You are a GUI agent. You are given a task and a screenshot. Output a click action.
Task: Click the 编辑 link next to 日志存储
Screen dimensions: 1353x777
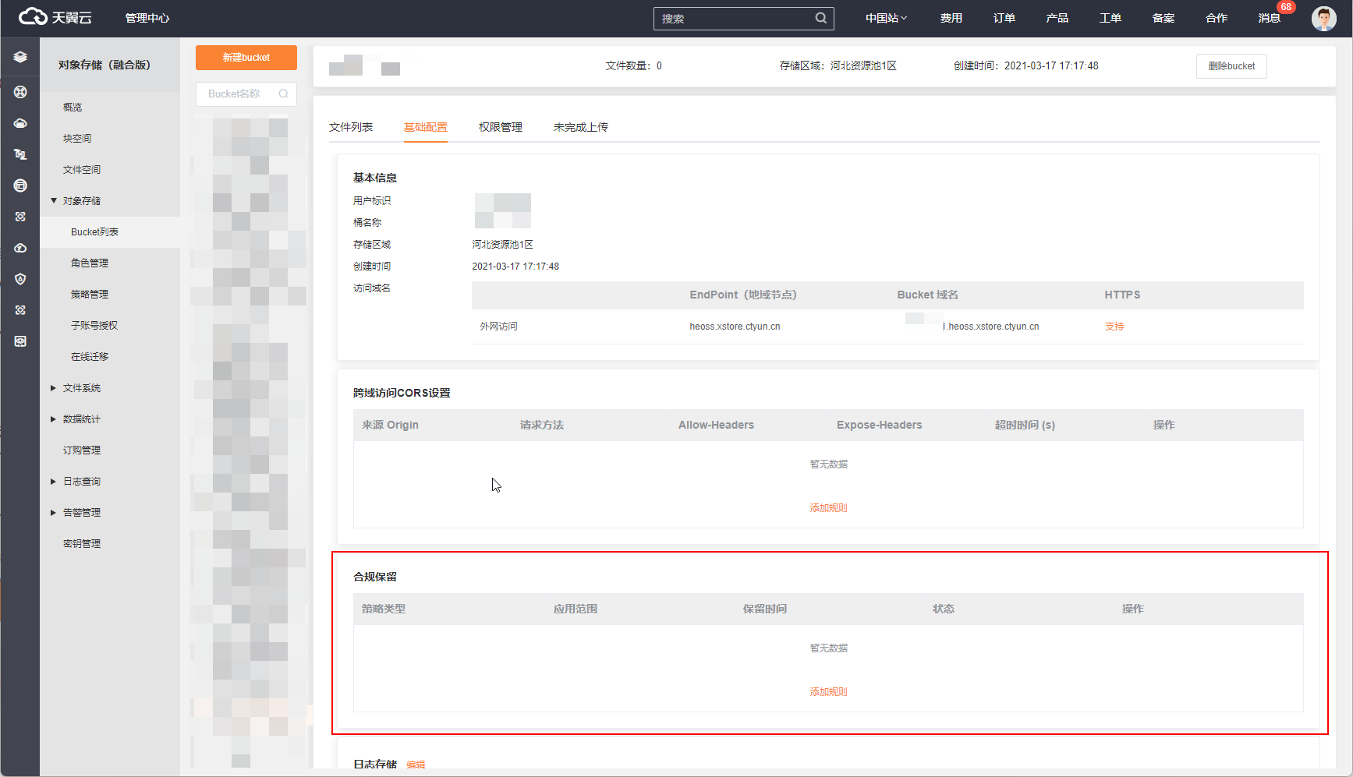tap(416, 765)
